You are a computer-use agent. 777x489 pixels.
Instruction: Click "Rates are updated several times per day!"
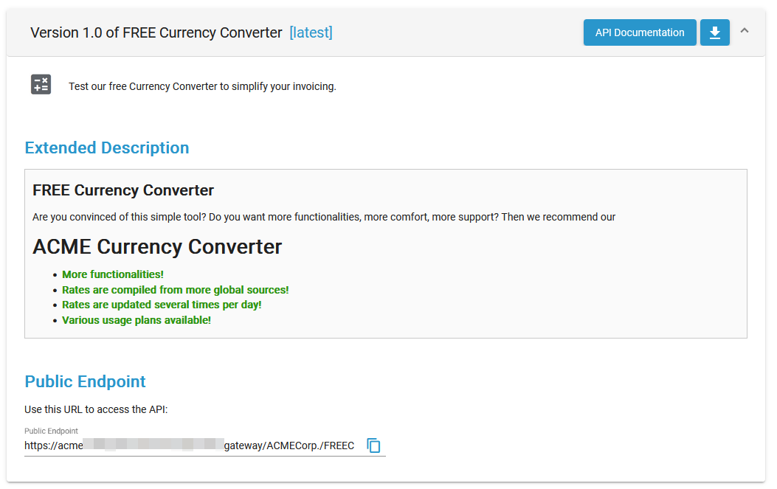[162, 305]
